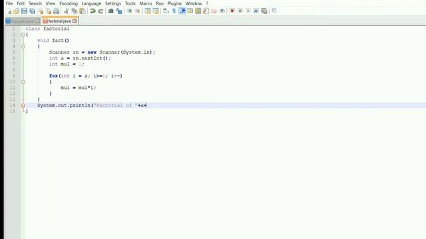Close the Sample.java tab
Viewport: 426px width, 239px height.
click(x=38, y=21)
